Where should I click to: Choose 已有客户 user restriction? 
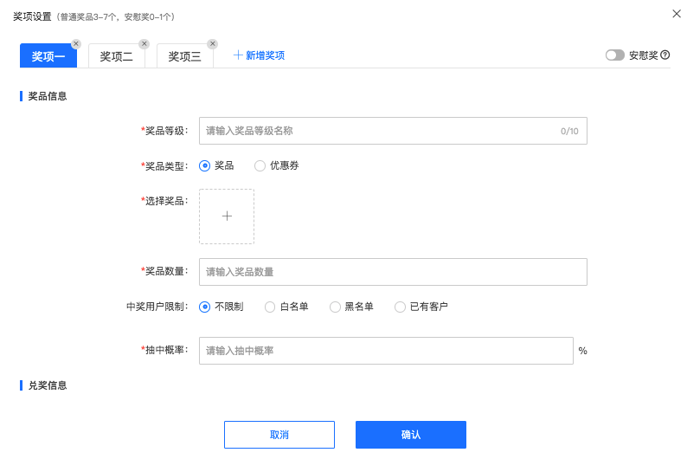pos(400,307)
